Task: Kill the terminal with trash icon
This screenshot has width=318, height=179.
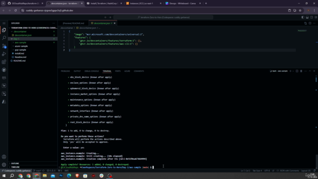Action: pos(301,71)
